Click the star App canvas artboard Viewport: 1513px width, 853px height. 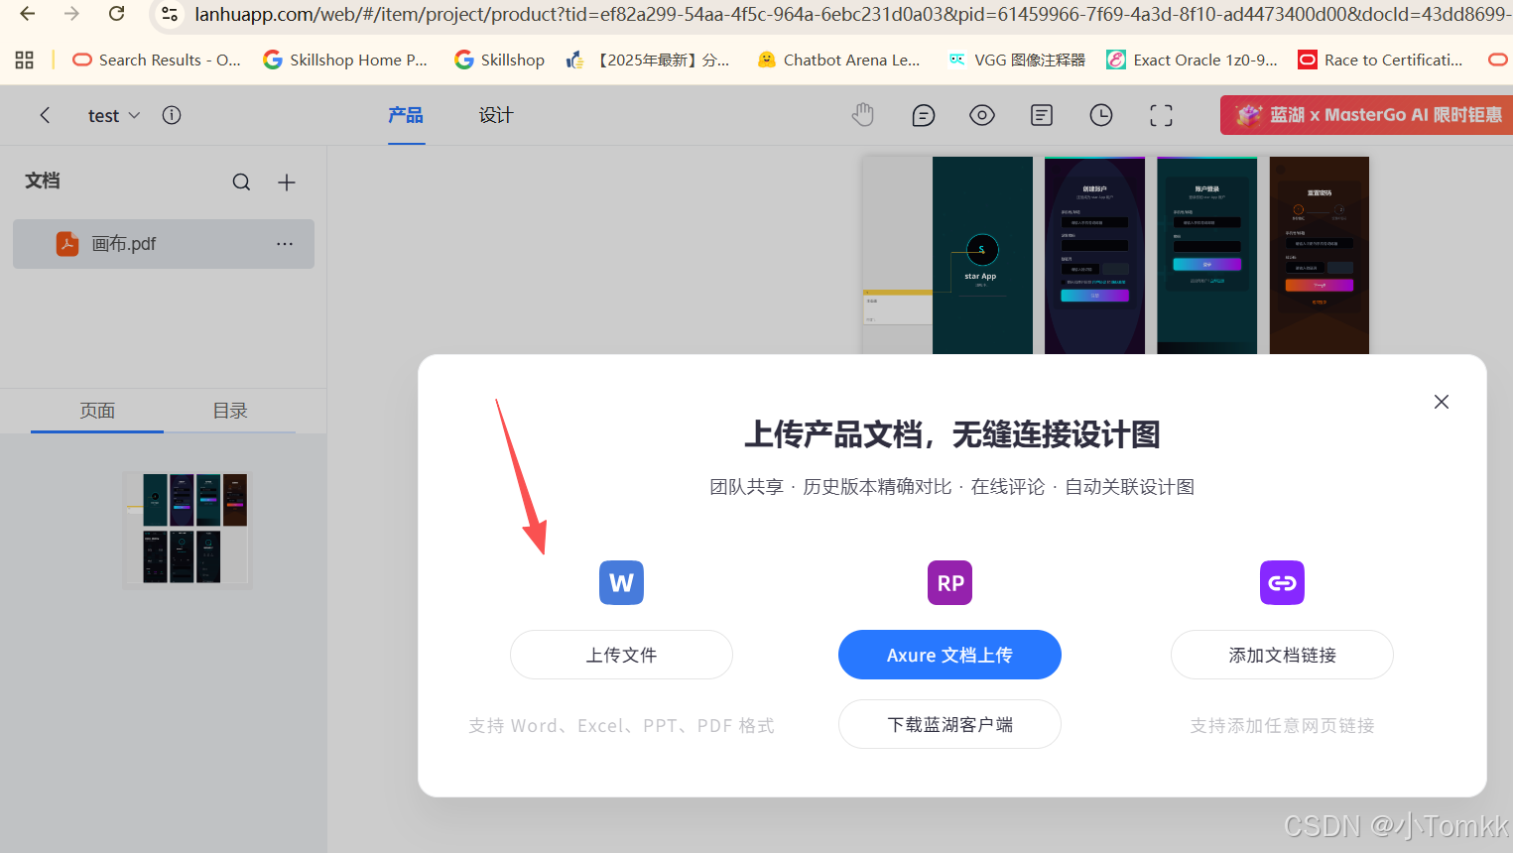point(982,255)
